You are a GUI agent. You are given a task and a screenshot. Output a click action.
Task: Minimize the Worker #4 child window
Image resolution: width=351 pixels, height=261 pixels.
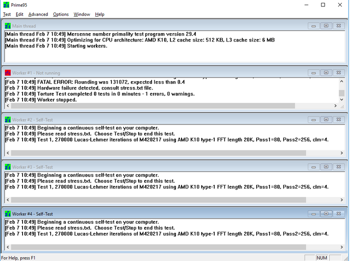click(313, 214)
